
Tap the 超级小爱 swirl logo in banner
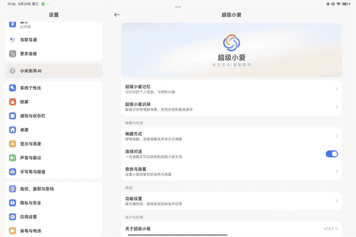tap(231, 43)
